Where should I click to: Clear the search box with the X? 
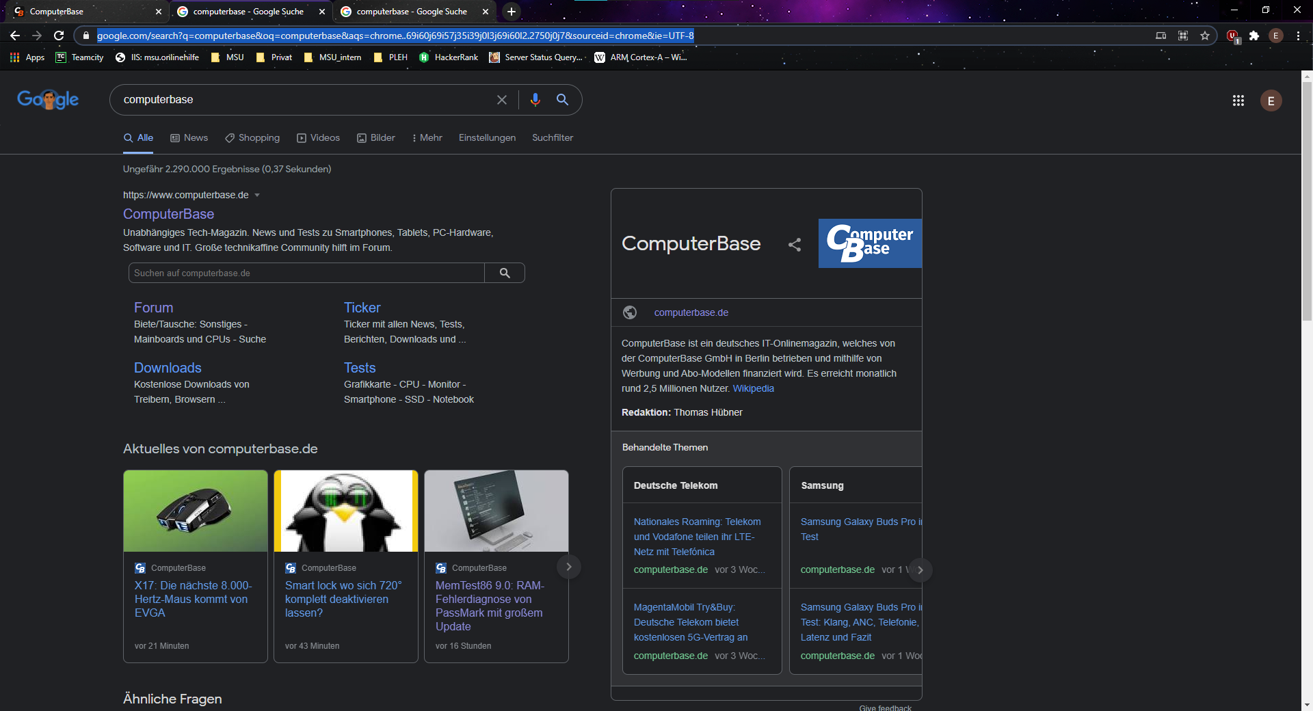point(502,100)
